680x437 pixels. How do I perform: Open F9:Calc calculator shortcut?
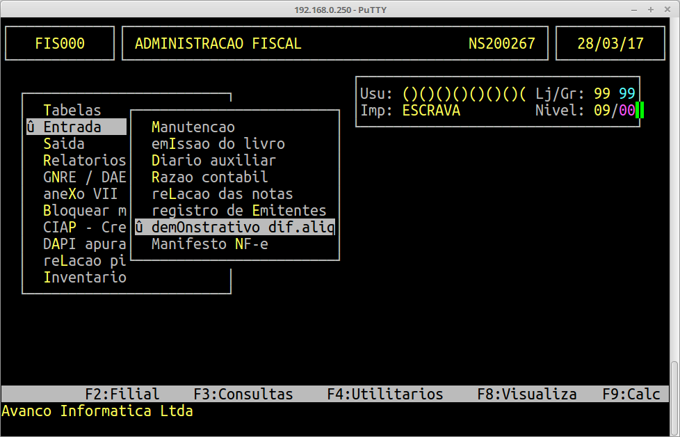pyautogui.click(x=631, y=394)
